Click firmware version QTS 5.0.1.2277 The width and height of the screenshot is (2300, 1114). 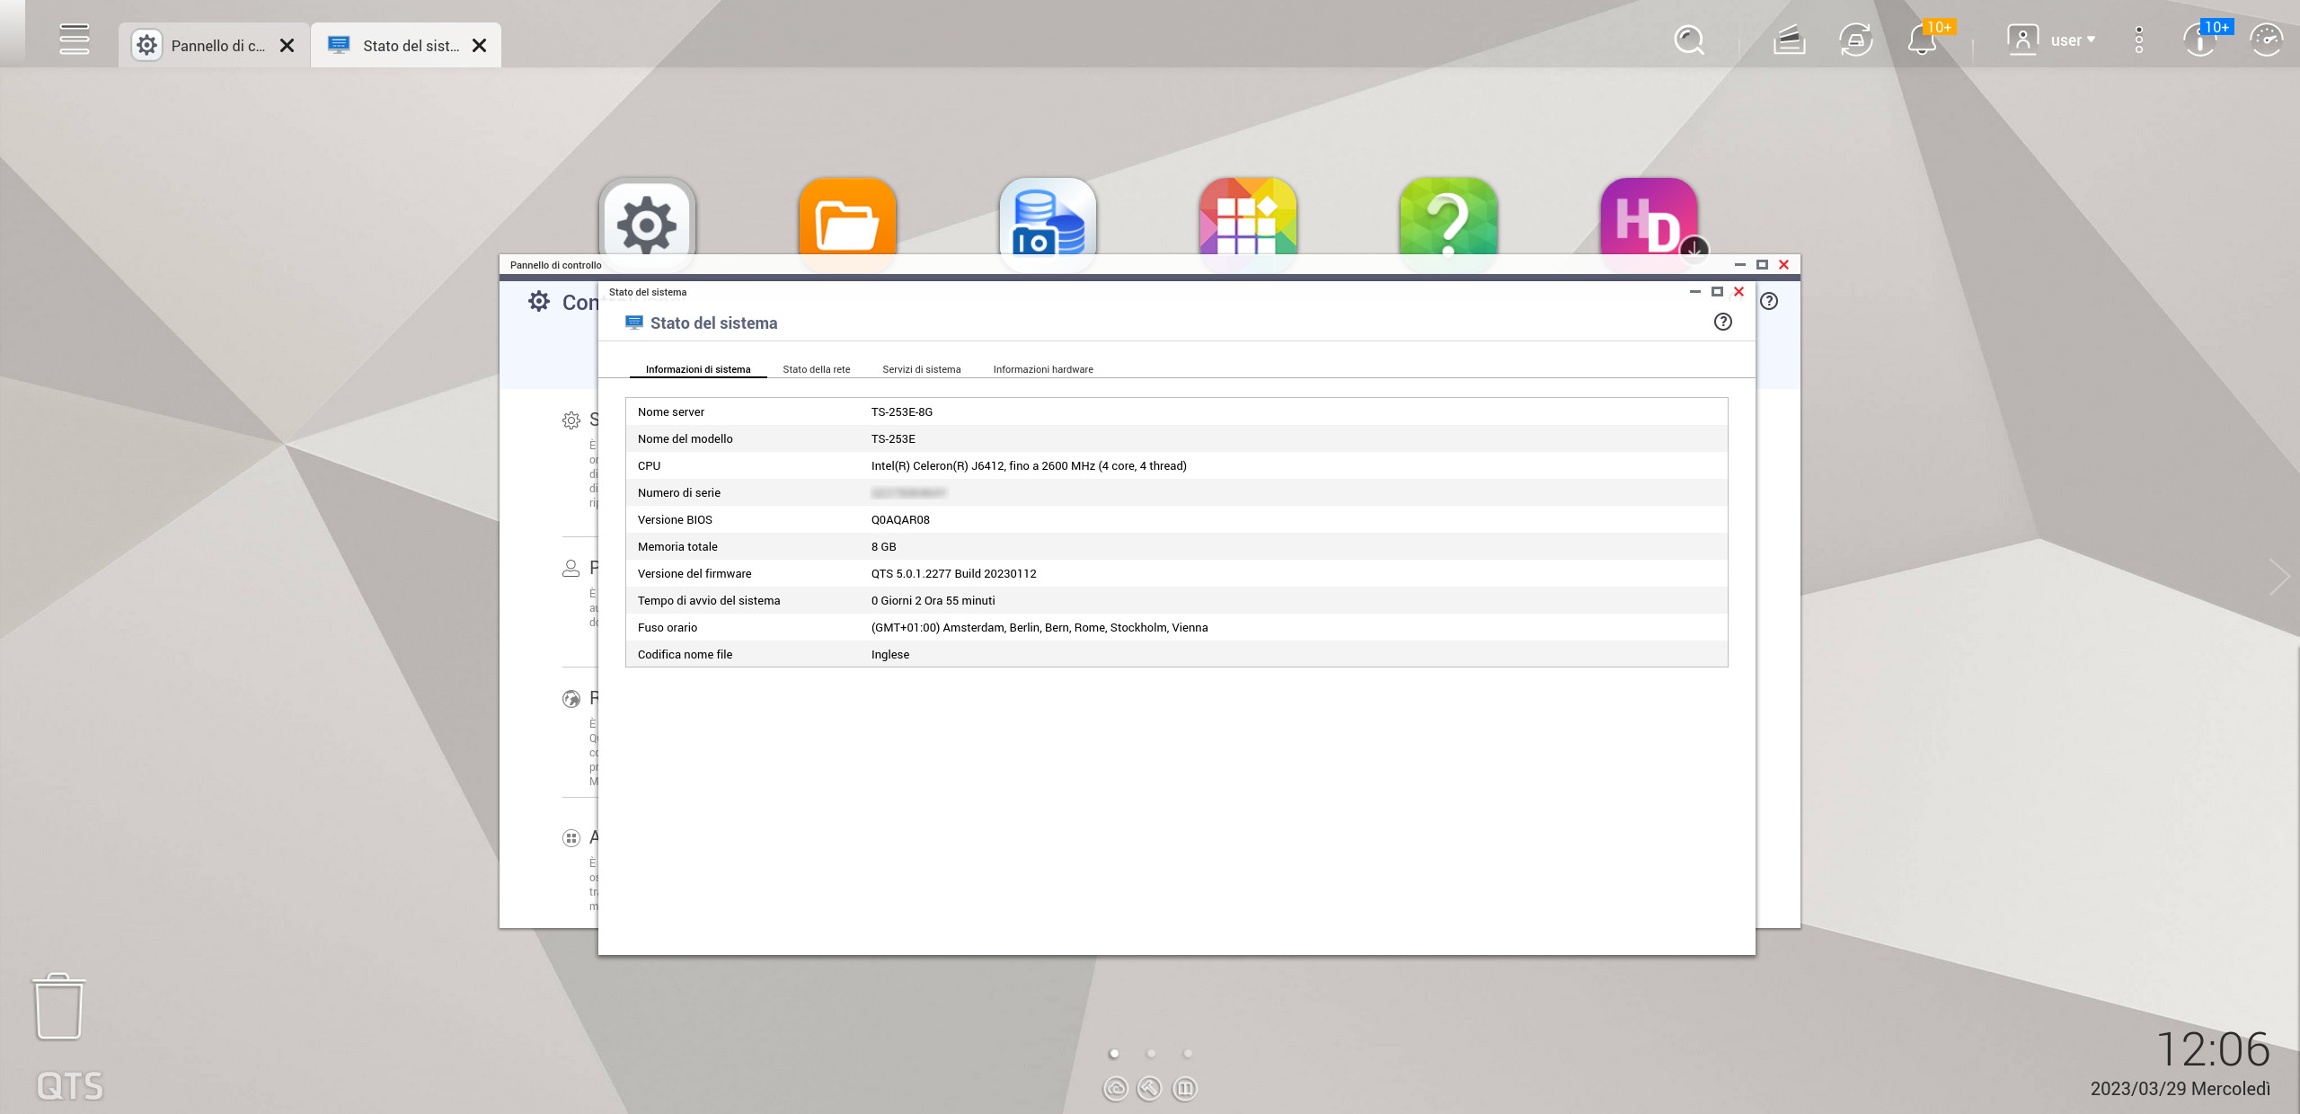click(953, 574)
